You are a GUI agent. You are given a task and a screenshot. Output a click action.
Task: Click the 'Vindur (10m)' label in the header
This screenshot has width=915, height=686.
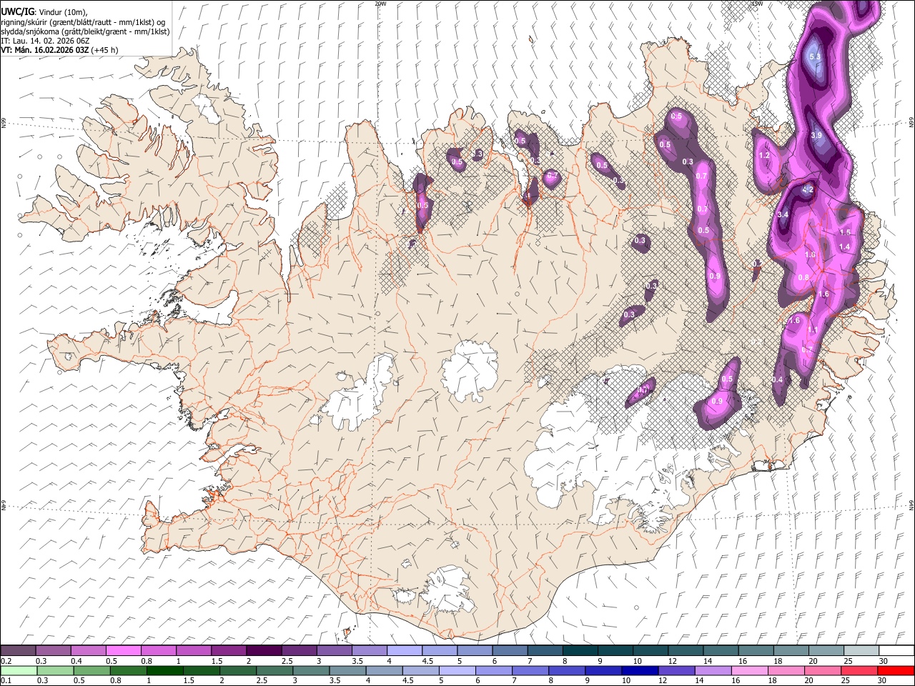pyautogui.click(x=62, y=12)
